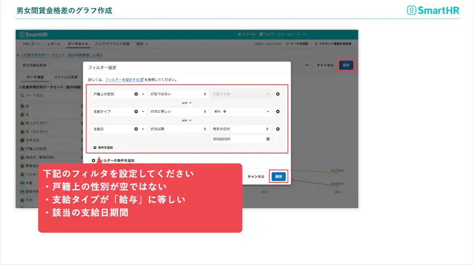This screenshot has width=474, height=265.
Task: Open the calendar picker next to 2020/01/01
Action: point(268,139)
